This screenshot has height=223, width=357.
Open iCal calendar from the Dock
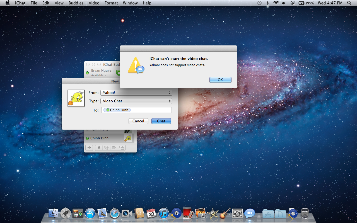pos(151,213)
